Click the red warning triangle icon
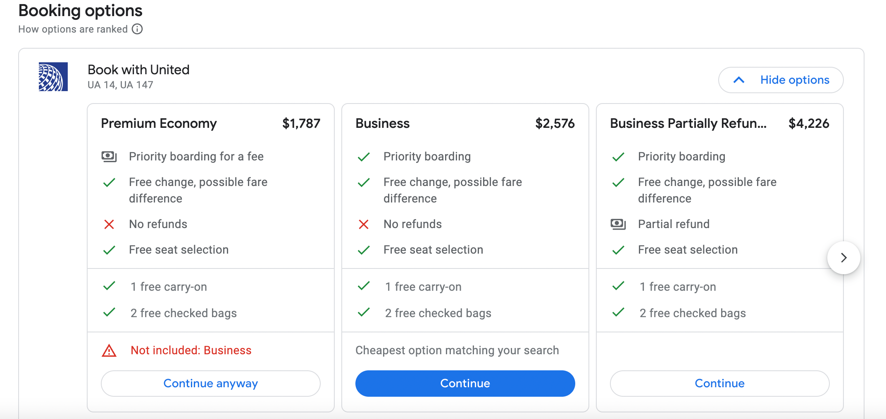Image resolution: width=886 pixels, height=419 pixels. click(x=109, y=351)
